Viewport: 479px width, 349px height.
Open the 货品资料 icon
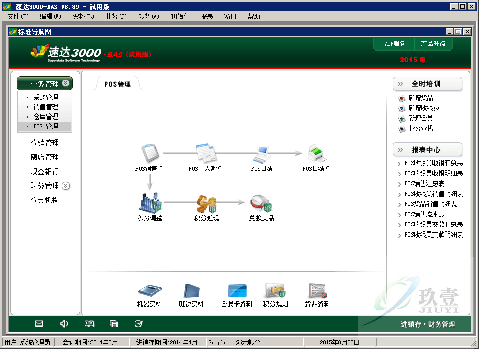(317, 290)
